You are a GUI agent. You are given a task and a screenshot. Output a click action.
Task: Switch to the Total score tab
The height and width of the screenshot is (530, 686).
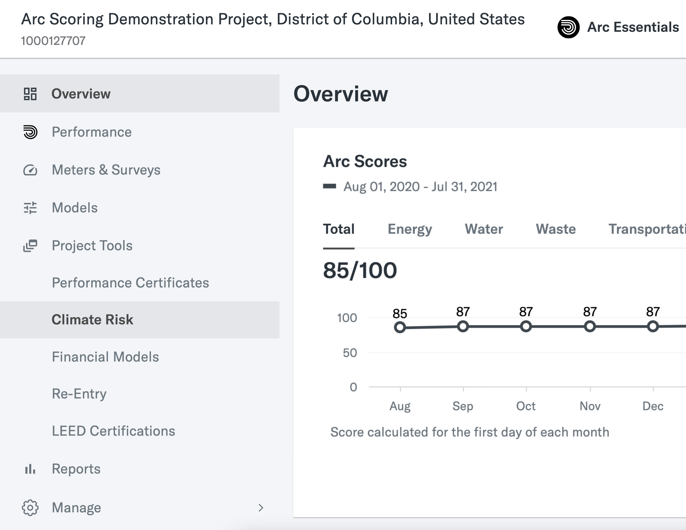point(339,229)
